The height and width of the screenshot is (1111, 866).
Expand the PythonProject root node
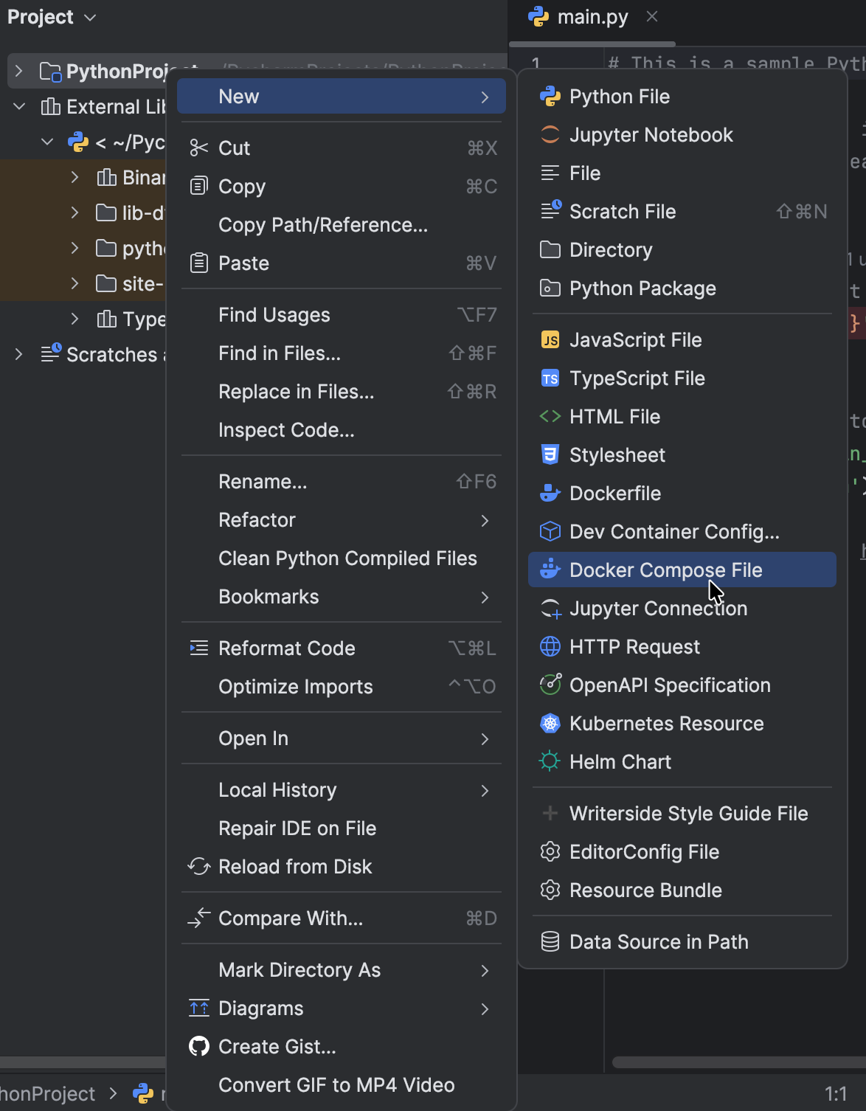pos(19,72)
